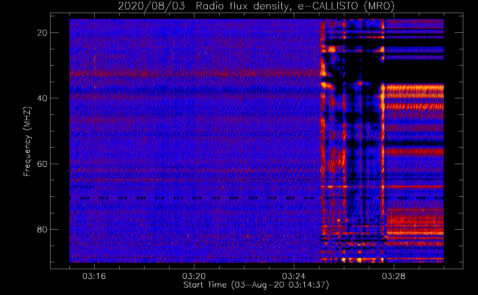Click the 'Start Time (03-Aug-20 03:14:37)' label
Viewport: 478px width, 295px height.
(x=256, y=285)
